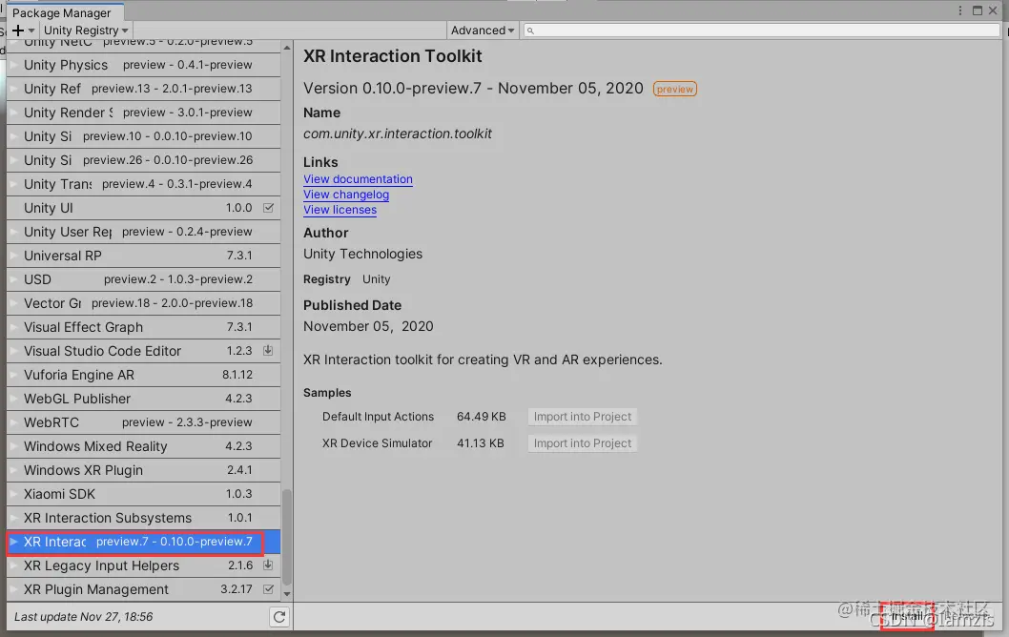Open the View licenses link

coord(340,210)
